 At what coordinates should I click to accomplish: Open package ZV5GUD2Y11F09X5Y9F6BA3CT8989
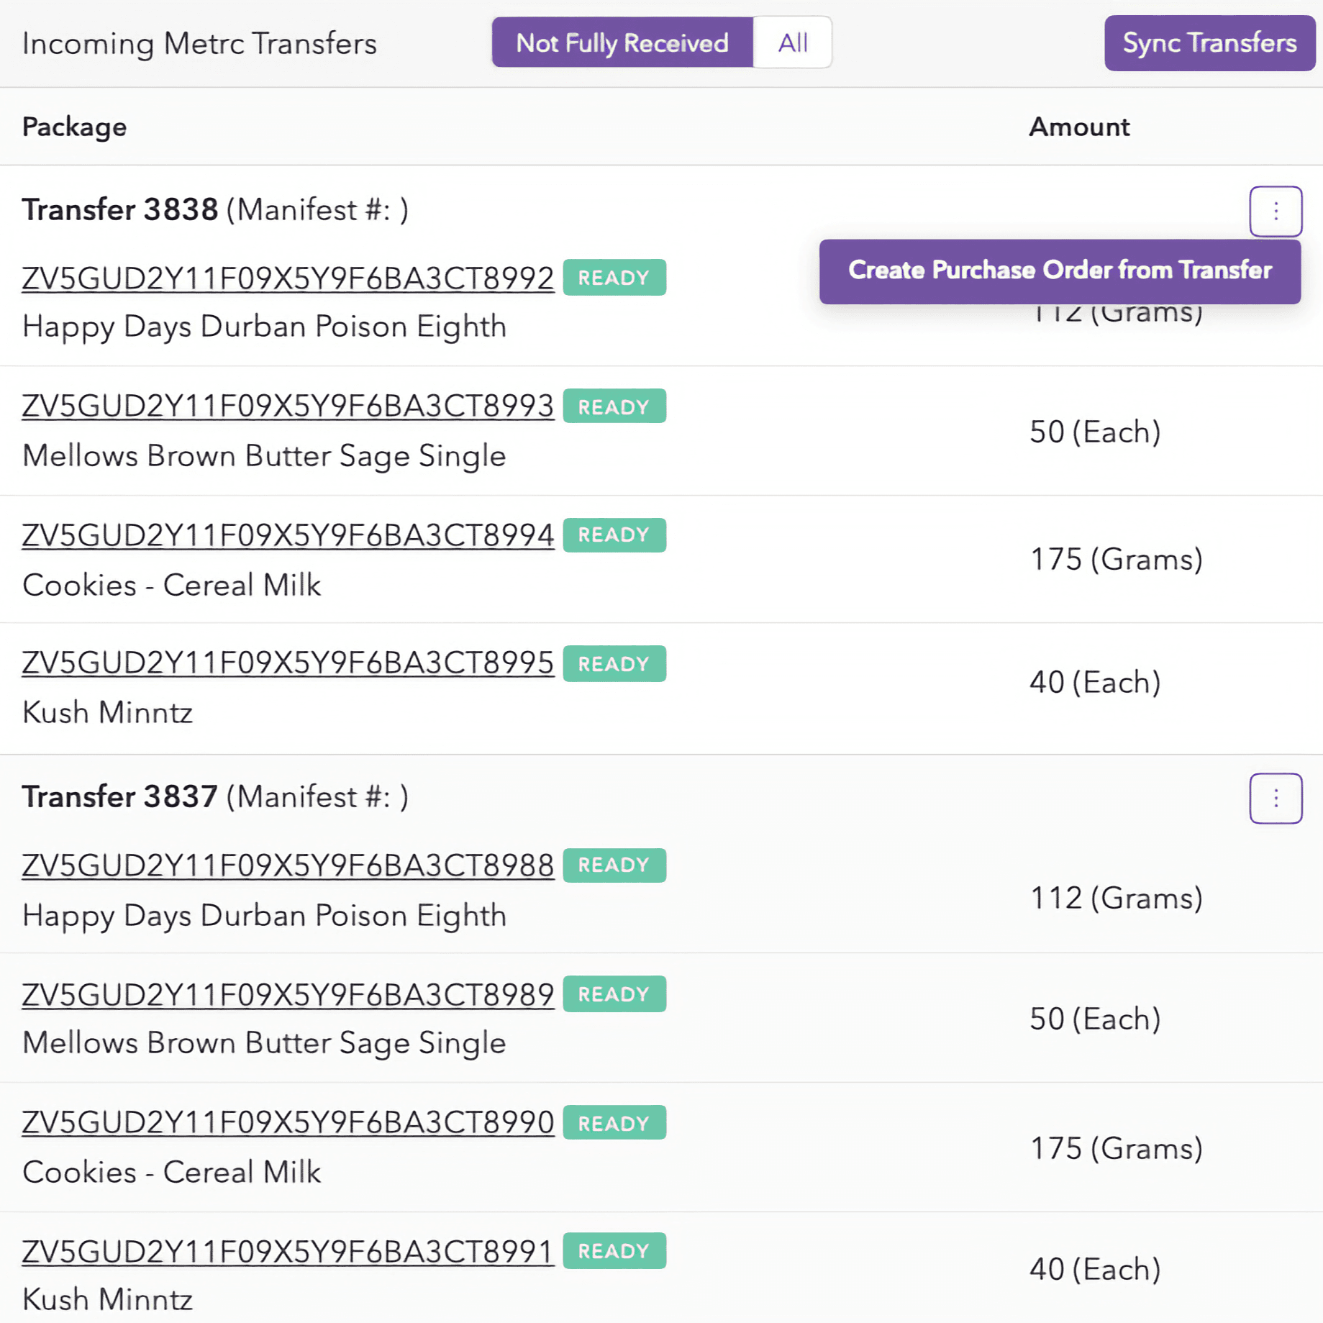point(287,994)
